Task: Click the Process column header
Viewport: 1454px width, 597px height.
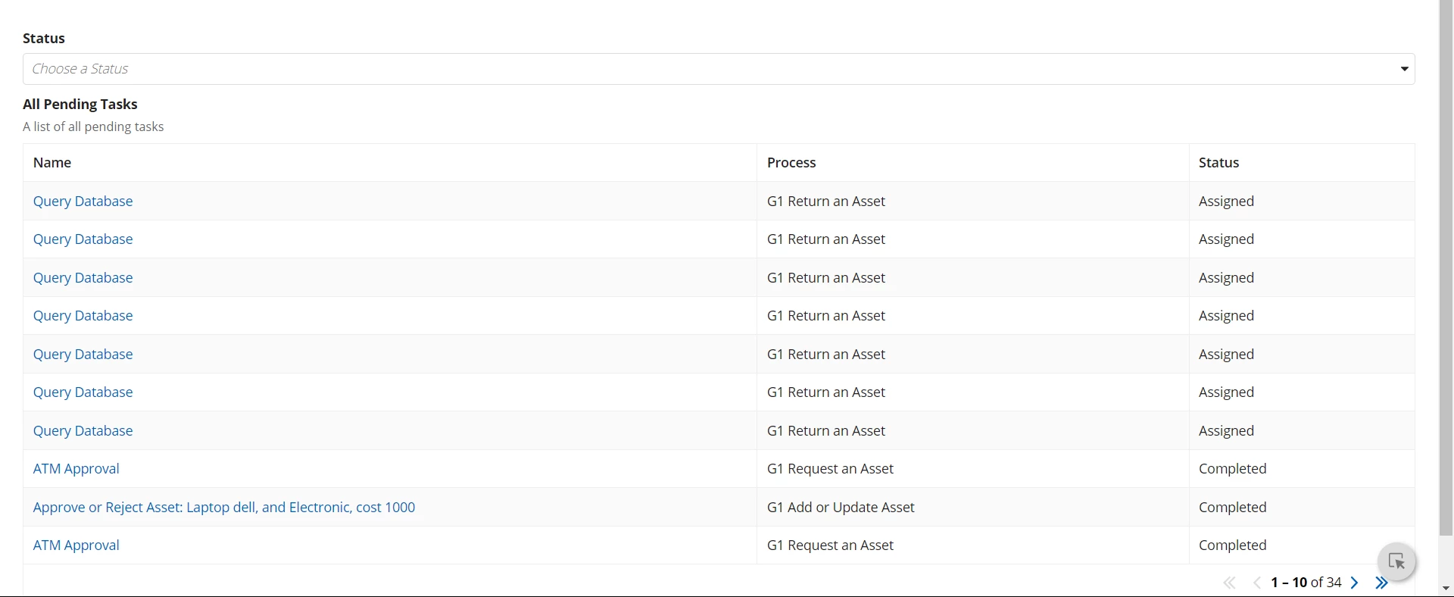Action: (x=791, y=163)
